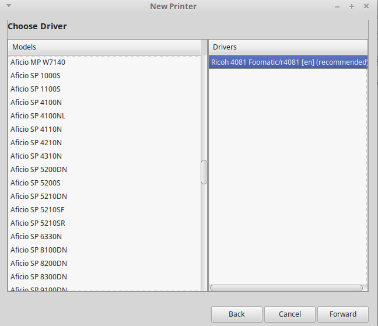378x326 pixels.
Task: Open the window menu arrow in title bar
Action: point(9,6)
